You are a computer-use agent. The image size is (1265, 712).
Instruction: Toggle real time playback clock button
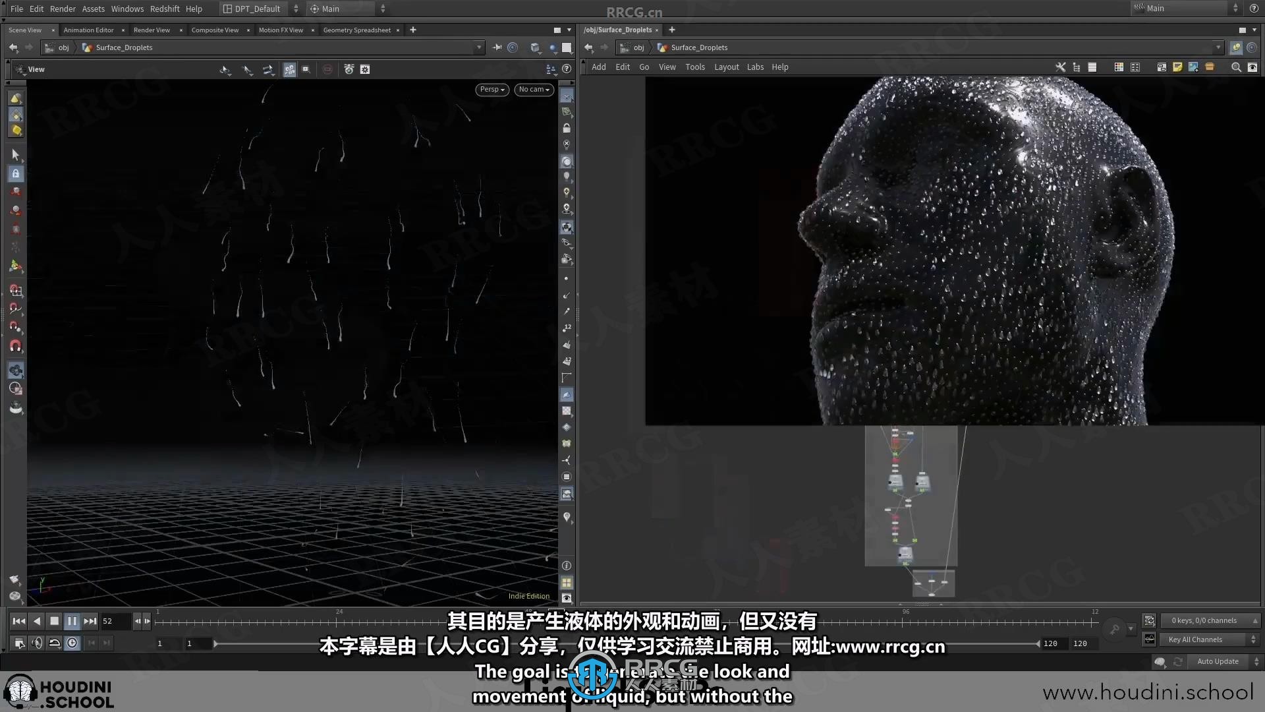pos(72,643)
